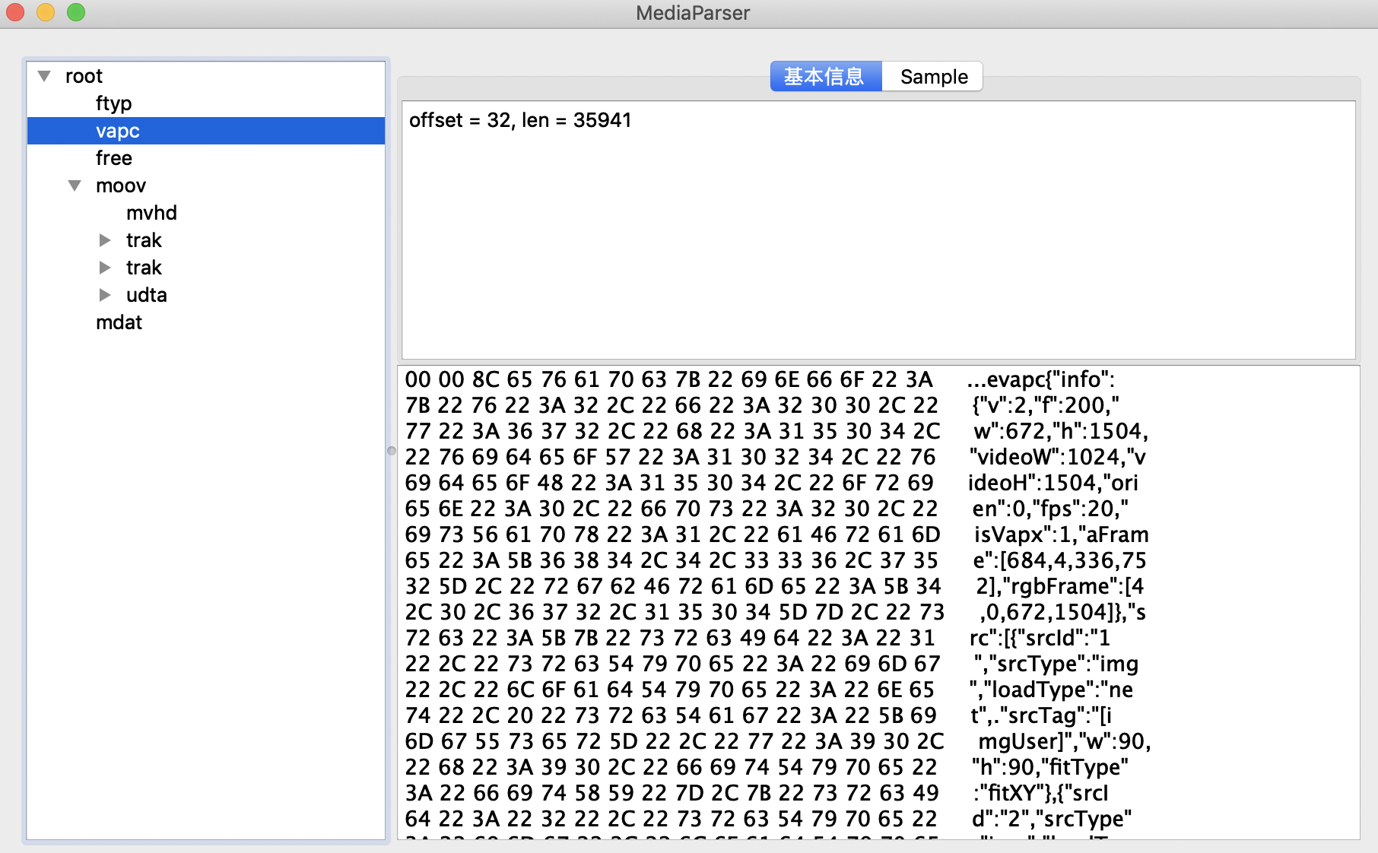Select the moov label in tree
The image size is (1378, 853).
point(121,186)
